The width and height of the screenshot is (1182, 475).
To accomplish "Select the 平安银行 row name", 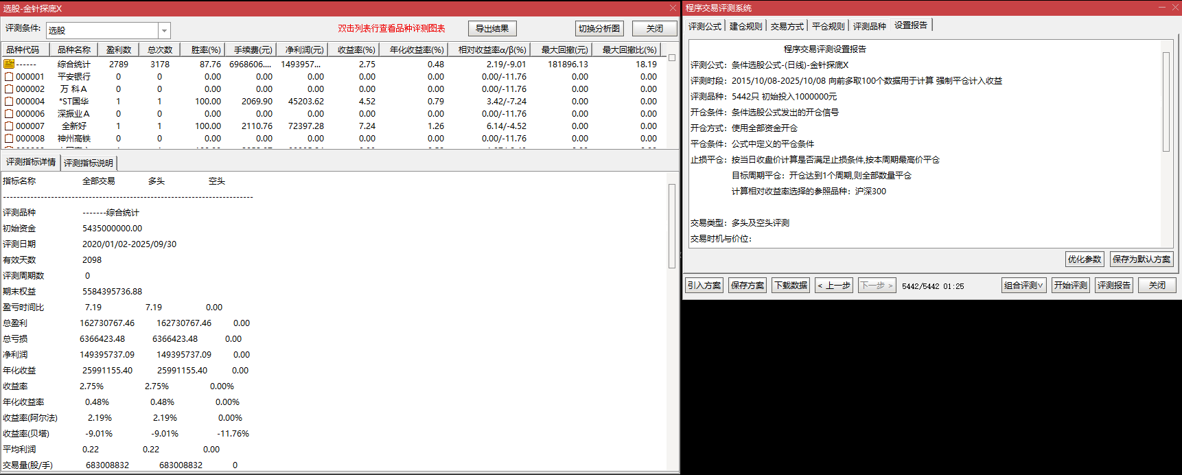I will click(74, 77).
